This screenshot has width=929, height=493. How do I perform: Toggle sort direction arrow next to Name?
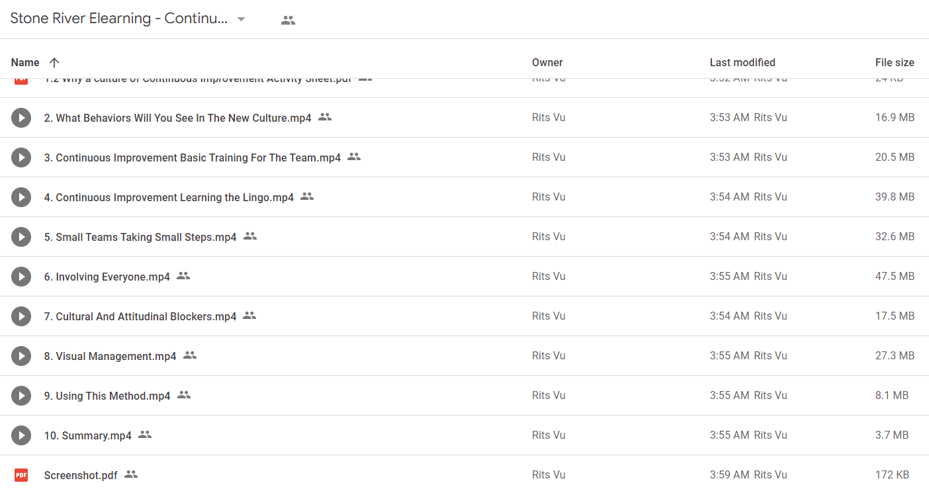click(x=54, y=62)
